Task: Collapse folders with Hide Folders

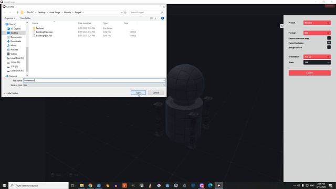Action: pos(11,93)
